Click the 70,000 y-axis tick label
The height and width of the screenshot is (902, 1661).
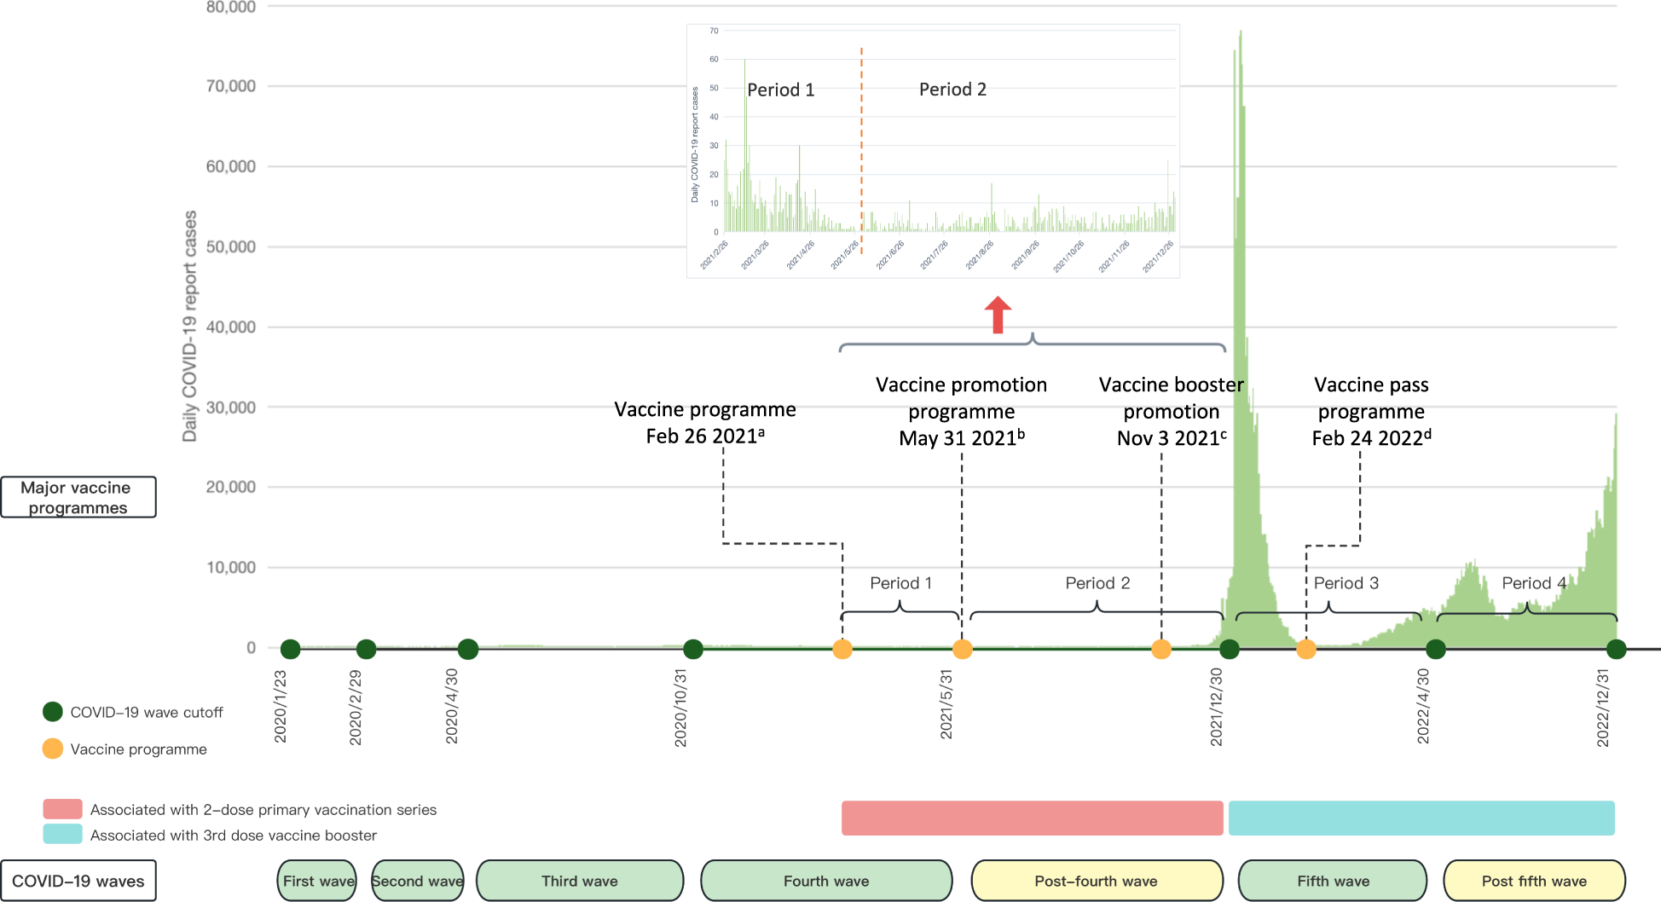click(x=230, y=86)
